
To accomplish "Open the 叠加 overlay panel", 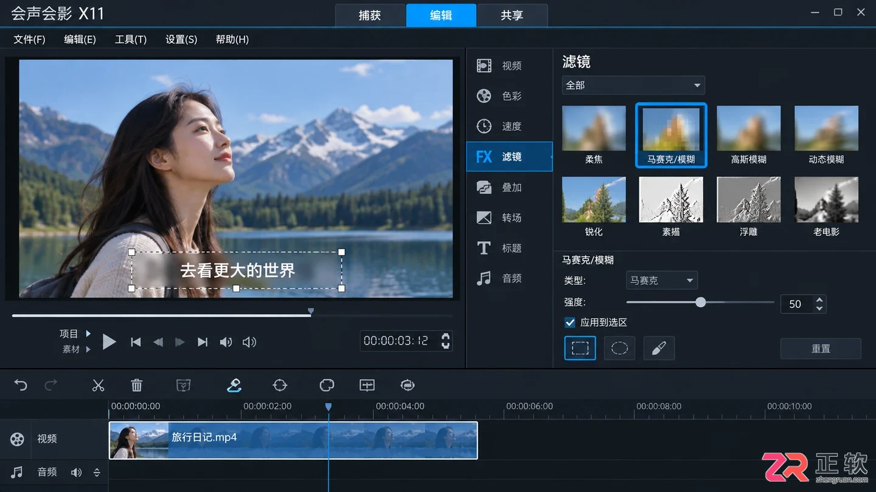I will (509, 187).
